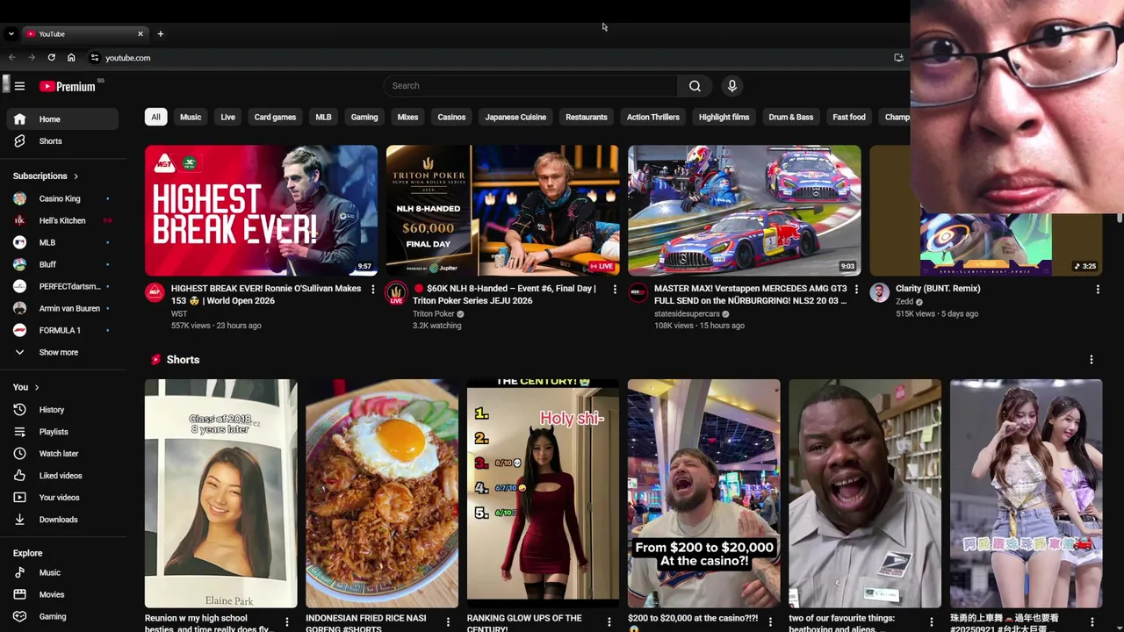Open Shorts section options menu
Screen dimensions: 1124x632
(x=1091, y=360)
